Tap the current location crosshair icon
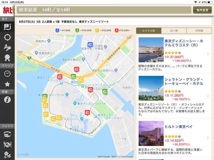 point(7,37)
